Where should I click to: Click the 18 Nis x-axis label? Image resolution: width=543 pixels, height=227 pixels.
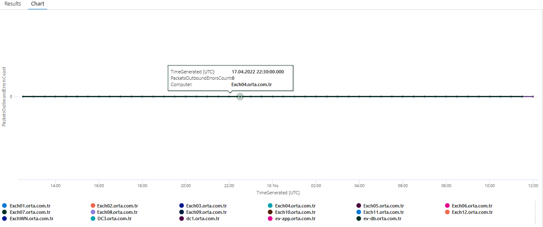[272, 186]
